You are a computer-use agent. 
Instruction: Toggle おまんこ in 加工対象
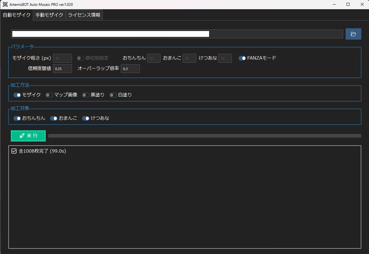[x=54, y=118]
